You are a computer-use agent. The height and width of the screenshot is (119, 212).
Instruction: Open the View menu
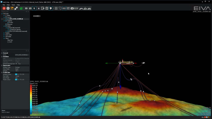(8, 5)
